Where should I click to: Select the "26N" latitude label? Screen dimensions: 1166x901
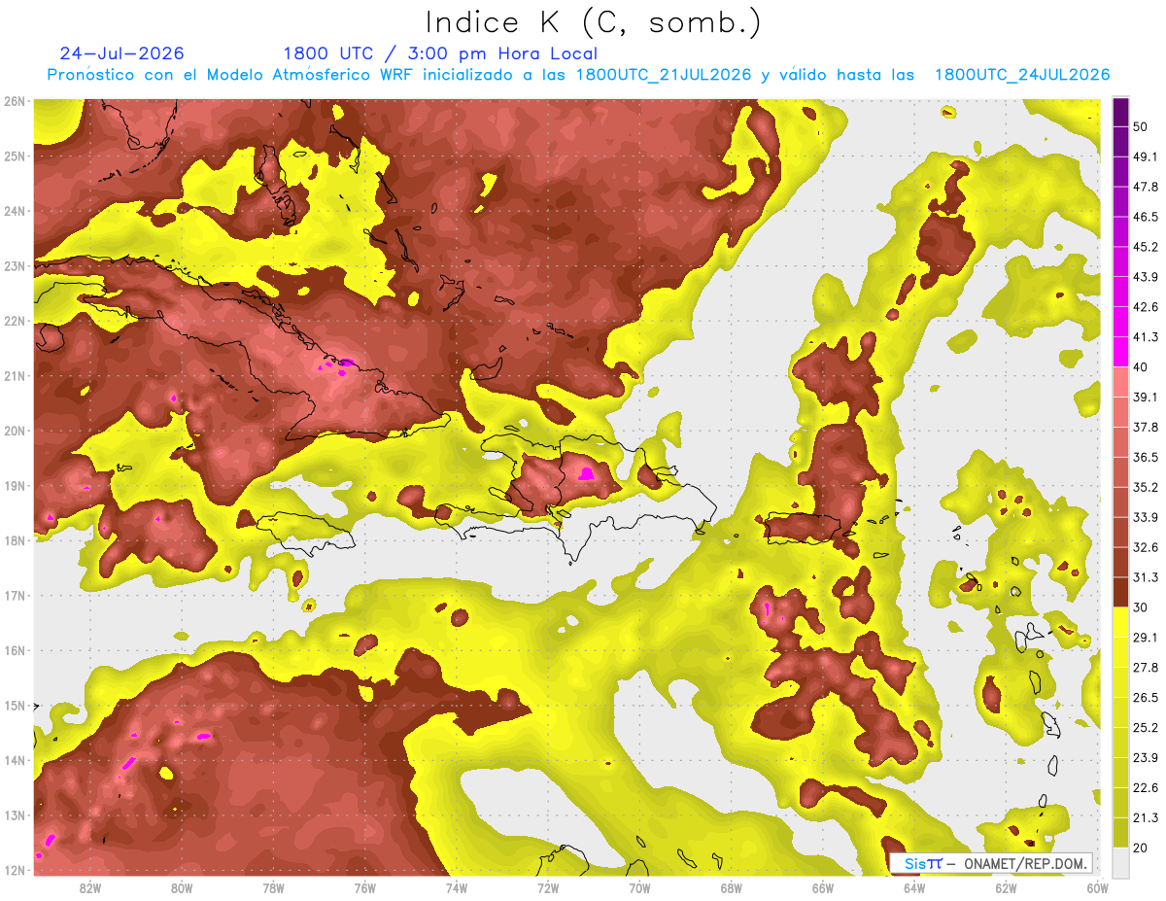pyautogui.click(x=14, y=101)
